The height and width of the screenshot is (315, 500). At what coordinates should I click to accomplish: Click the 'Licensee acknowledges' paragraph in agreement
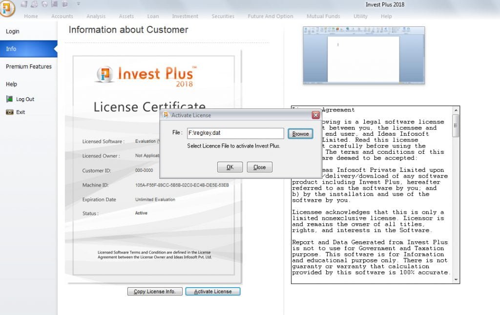368,221
